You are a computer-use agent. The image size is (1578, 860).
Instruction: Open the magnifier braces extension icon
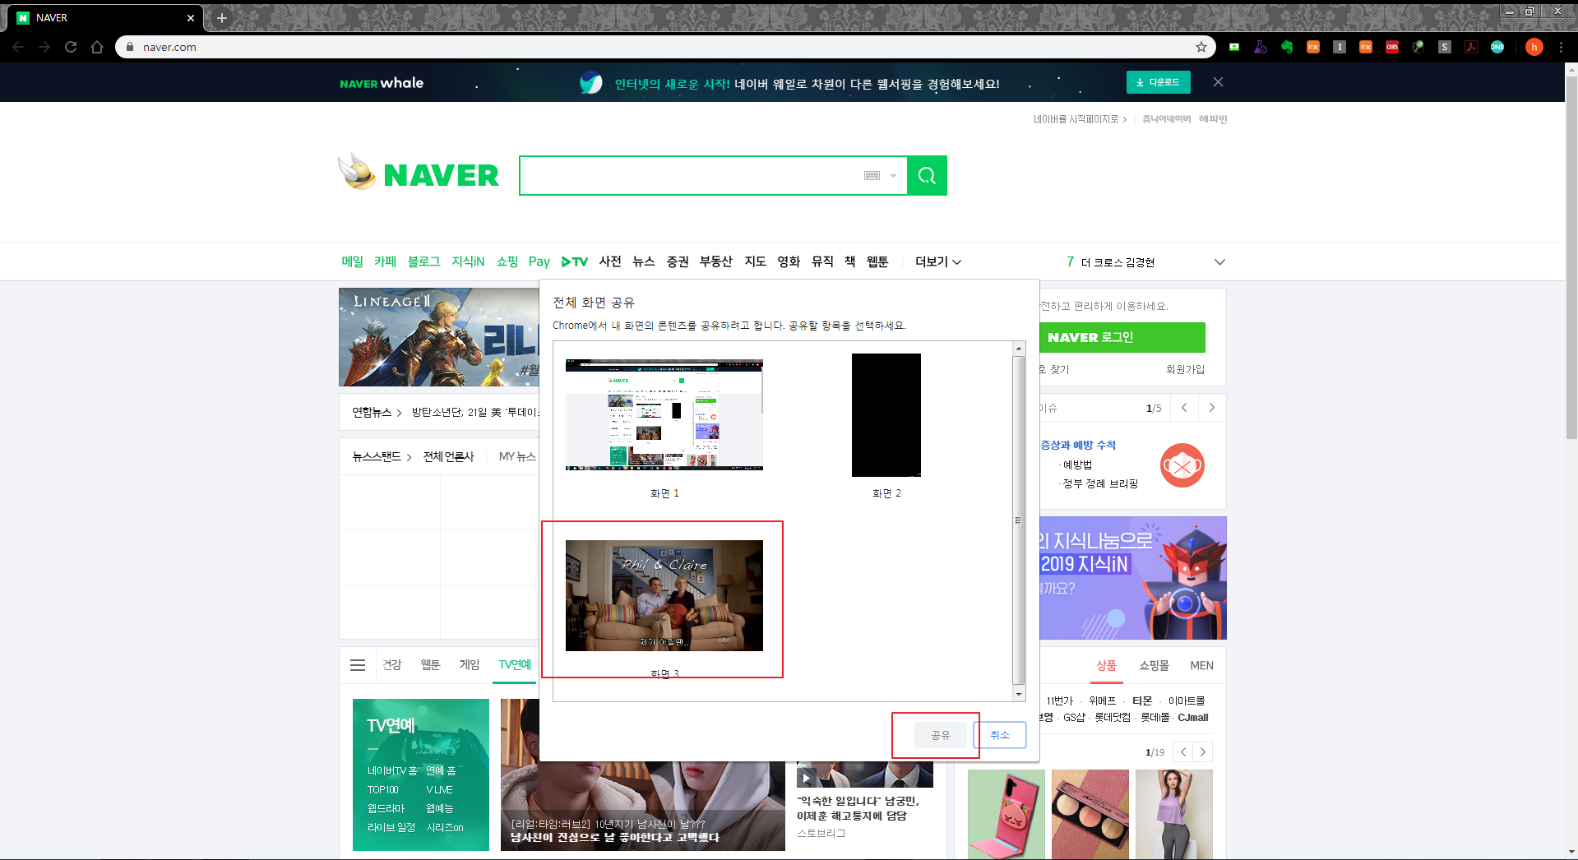pyautogui.click(x=1418, y=47)
